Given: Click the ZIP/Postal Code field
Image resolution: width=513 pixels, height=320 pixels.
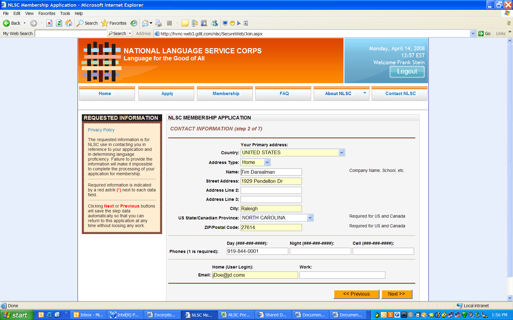Looking at the screenshot, I should pos(271,228).
